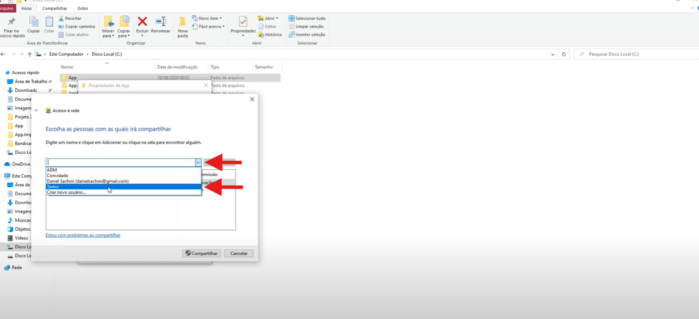Click Inverter seleção in ribbon
Viewport: 699px width, 319px height.
pos(307,35)
